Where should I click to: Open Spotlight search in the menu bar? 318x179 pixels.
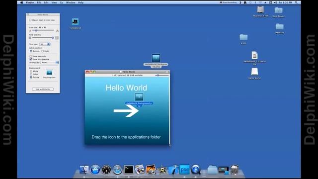(296, 2)
